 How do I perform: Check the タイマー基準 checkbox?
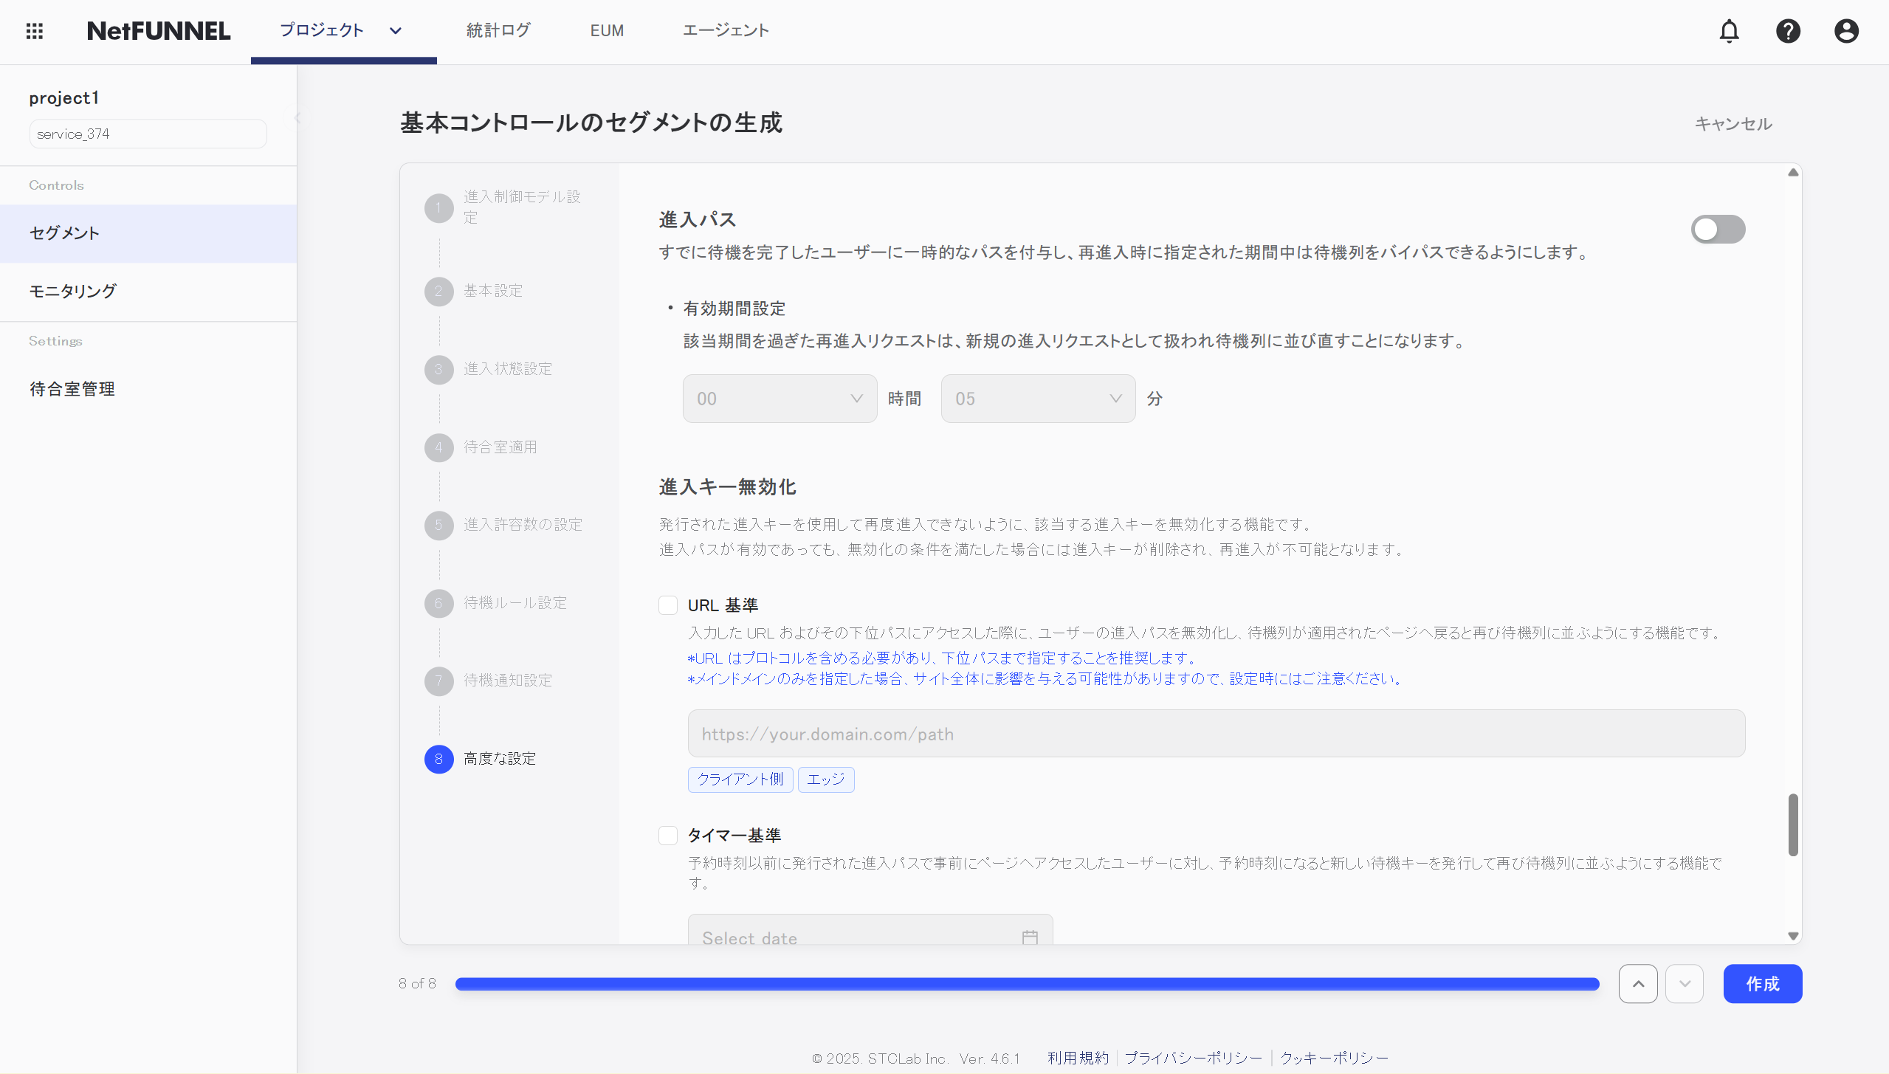coord(668,835)
